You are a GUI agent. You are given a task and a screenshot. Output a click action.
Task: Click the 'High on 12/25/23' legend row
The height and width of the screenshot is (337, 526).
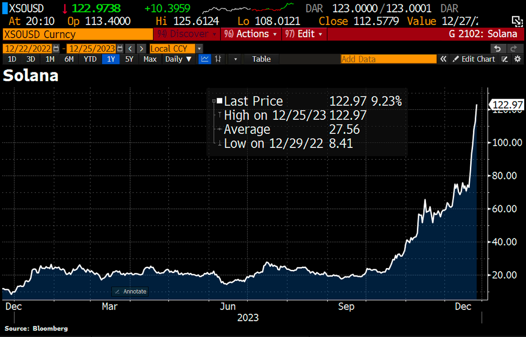[295, 115]
